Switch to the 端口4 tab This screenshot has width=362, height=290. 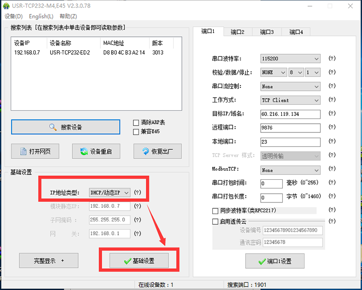point(296,32)
